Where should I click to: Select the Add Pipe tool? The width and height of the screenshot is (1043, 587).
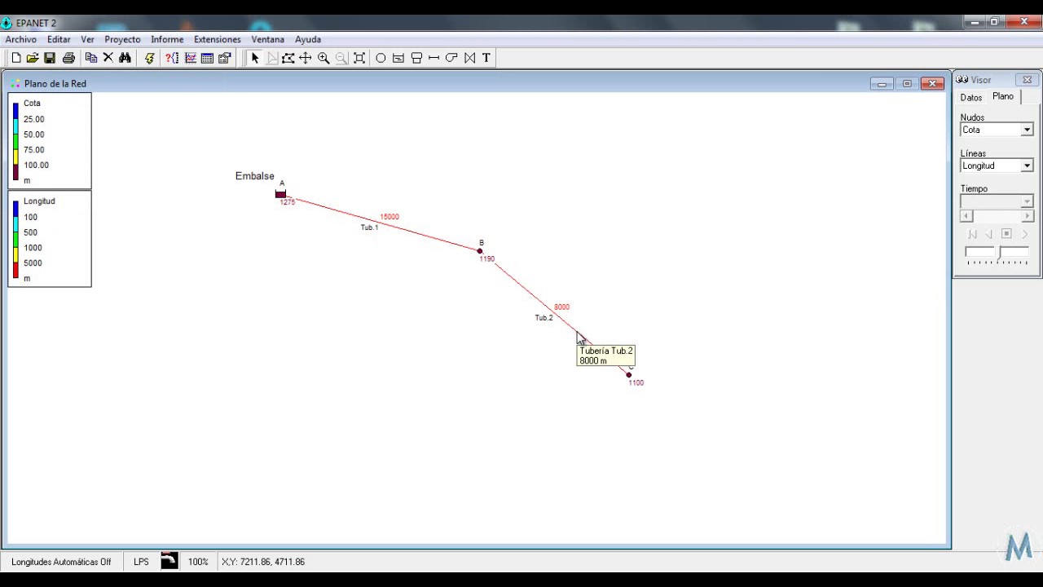pyautogui.click(x=433, y=58)
